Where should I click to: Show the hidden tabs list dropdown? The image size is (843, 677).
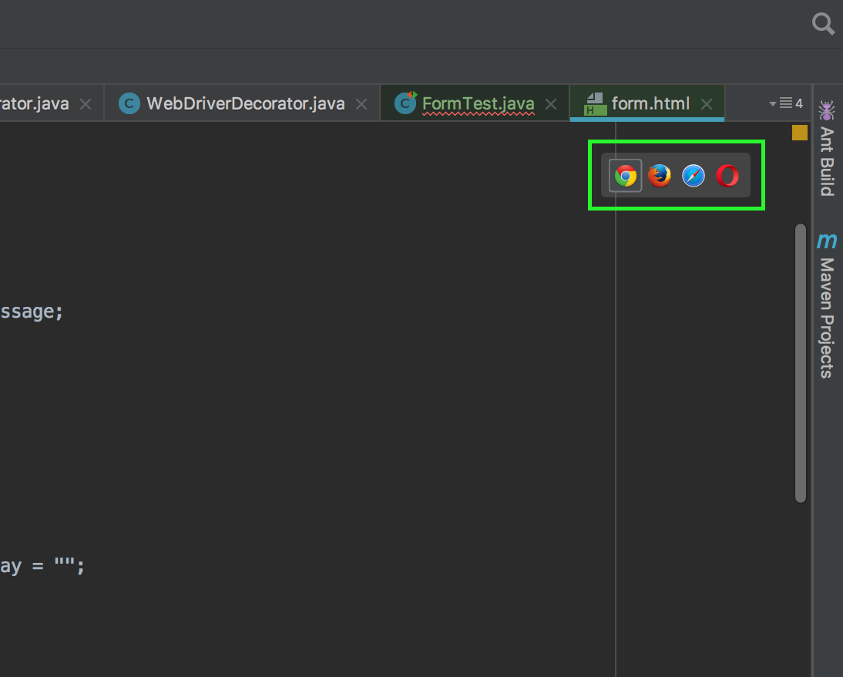tap(785, 103)
